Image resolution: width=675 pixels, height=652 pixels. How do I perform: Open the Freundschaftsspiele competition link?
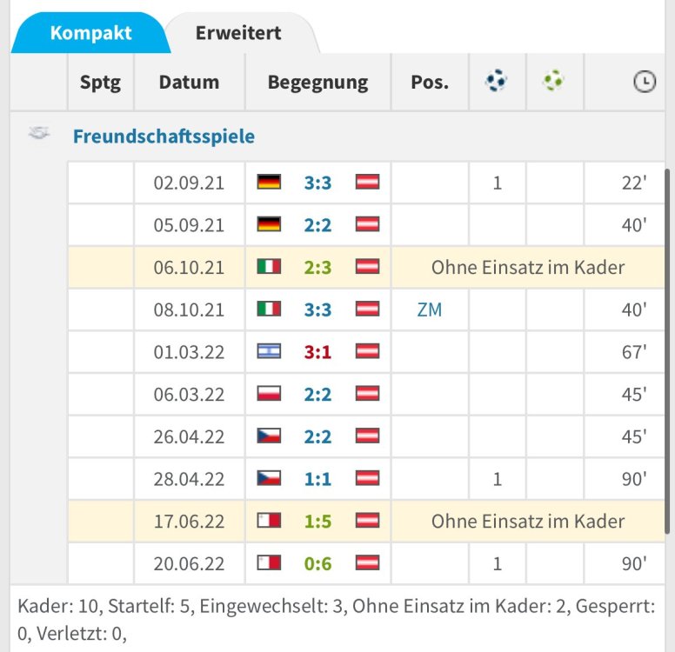pos(164,136)
